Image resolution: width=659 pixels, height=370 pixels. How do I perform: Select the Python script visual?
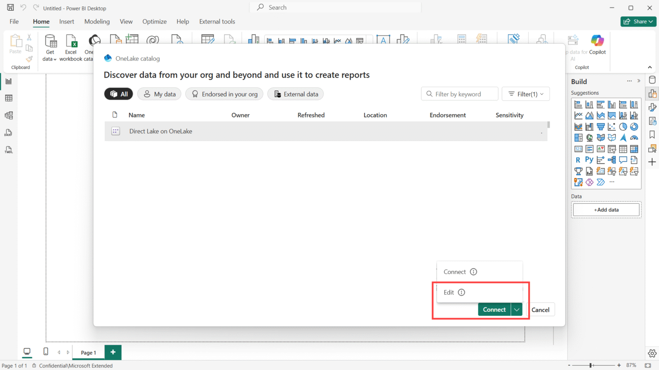[x=589, y=159]
